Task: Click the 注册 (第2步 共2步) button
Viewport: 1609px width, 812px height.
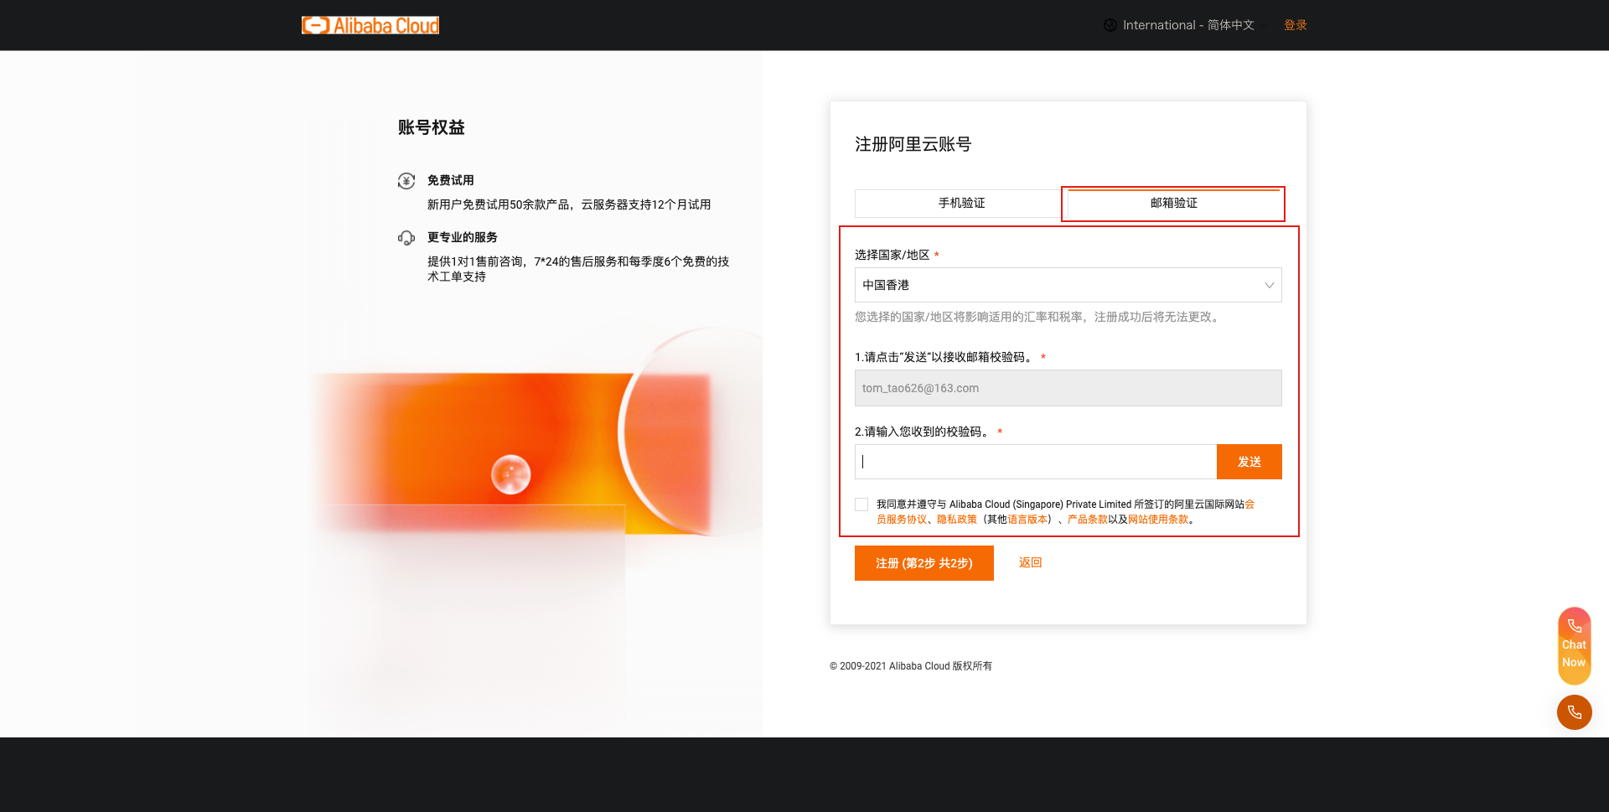Action: [x=923, y=563]
